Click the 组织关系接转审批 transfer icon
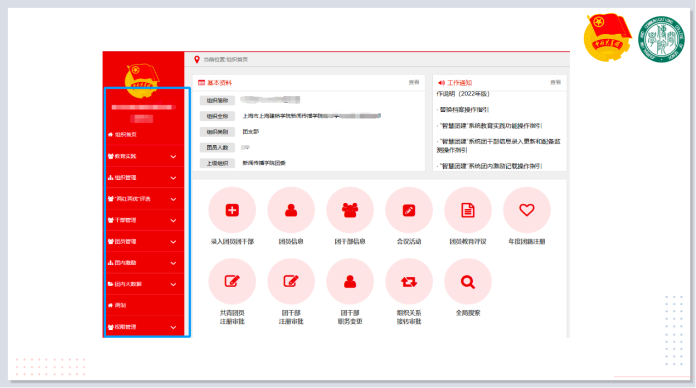Viewport: 696px width, 388px height. 409,282
